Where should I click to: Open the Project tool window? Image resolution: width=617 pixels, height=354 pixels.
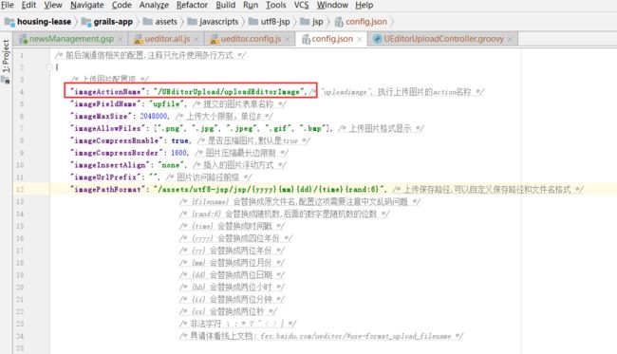tap(6, 55)
